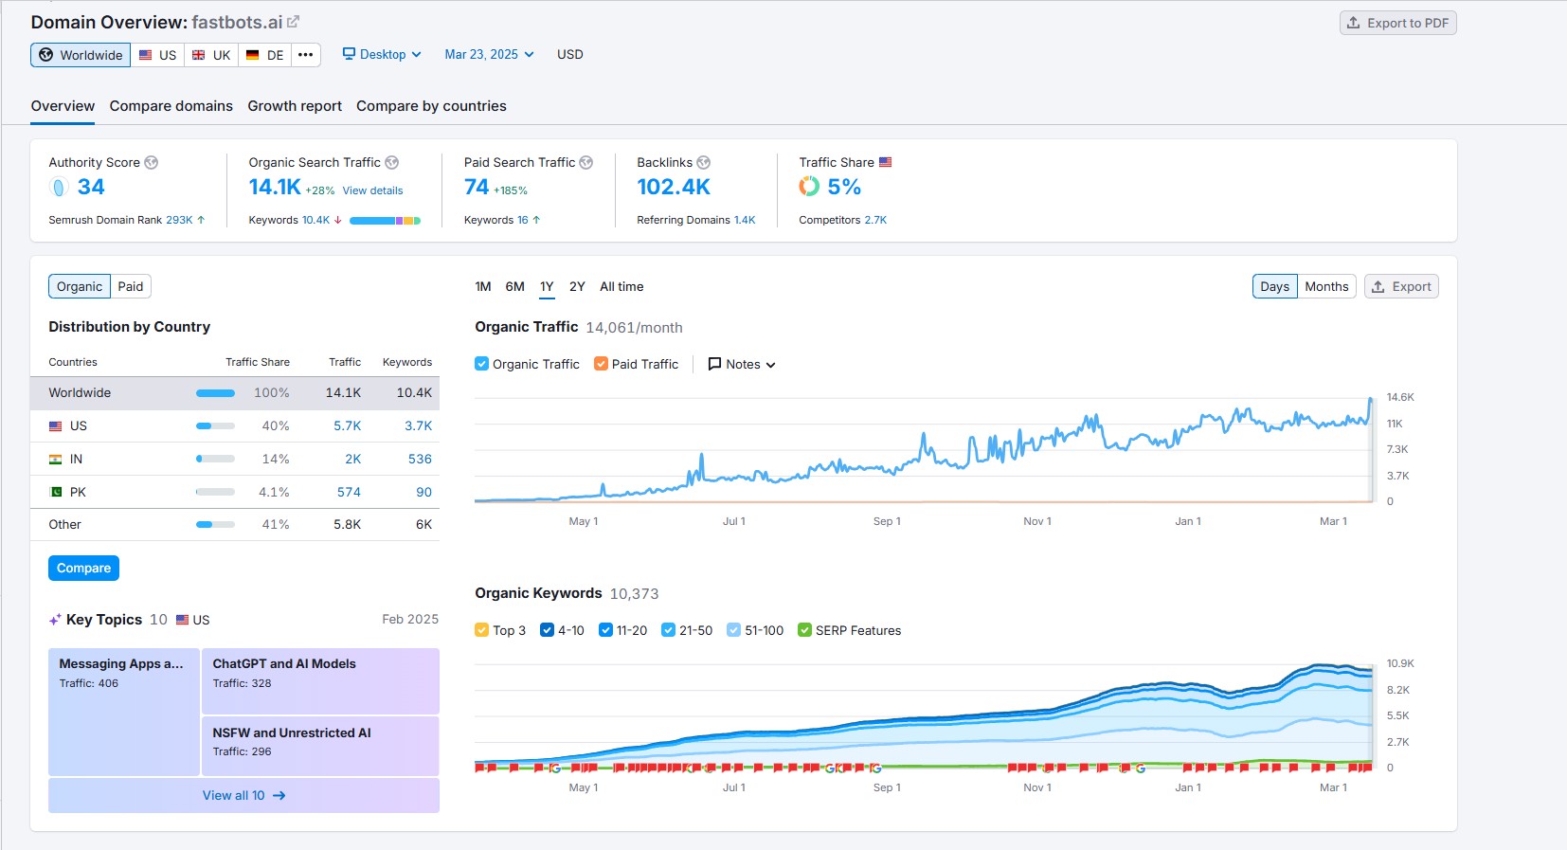Image resolution: width=1567 pixels, height=850 pixels.
Task: Click the DE flag icon in database selector
Action: (x=253, y=55)
